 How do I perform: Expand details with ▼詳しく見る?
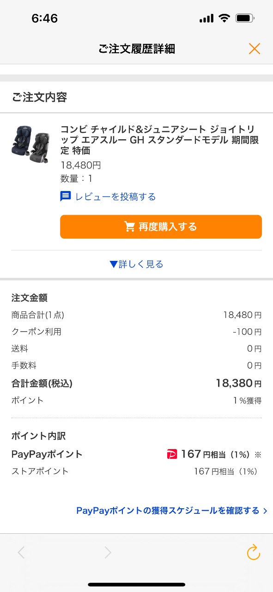point(136,265)
